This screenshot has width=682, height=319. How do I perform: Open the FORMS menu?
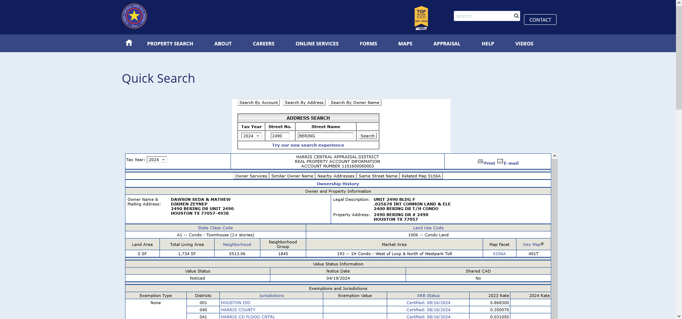click(x=368, y=44)
